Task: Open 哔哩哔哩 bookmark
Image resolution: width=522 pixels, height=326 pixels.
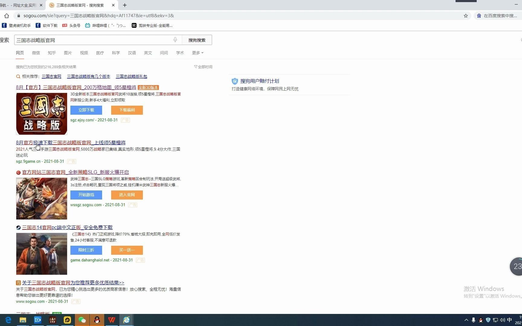Action: [x=105, y=25]
